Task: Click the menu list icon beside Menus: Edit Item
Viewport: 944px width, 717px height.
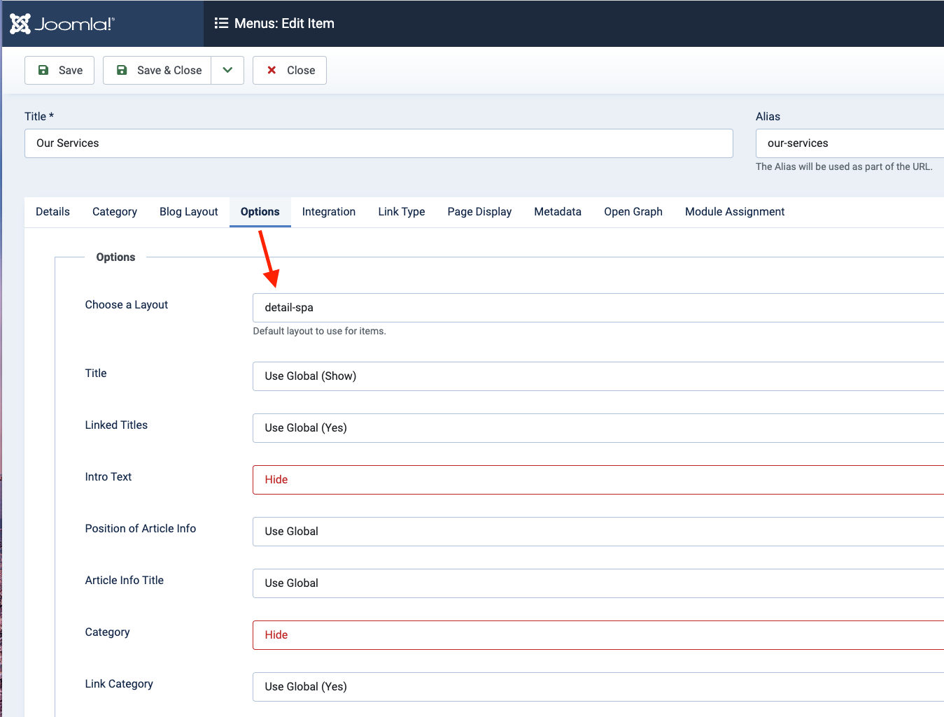Action: [221, 23]
